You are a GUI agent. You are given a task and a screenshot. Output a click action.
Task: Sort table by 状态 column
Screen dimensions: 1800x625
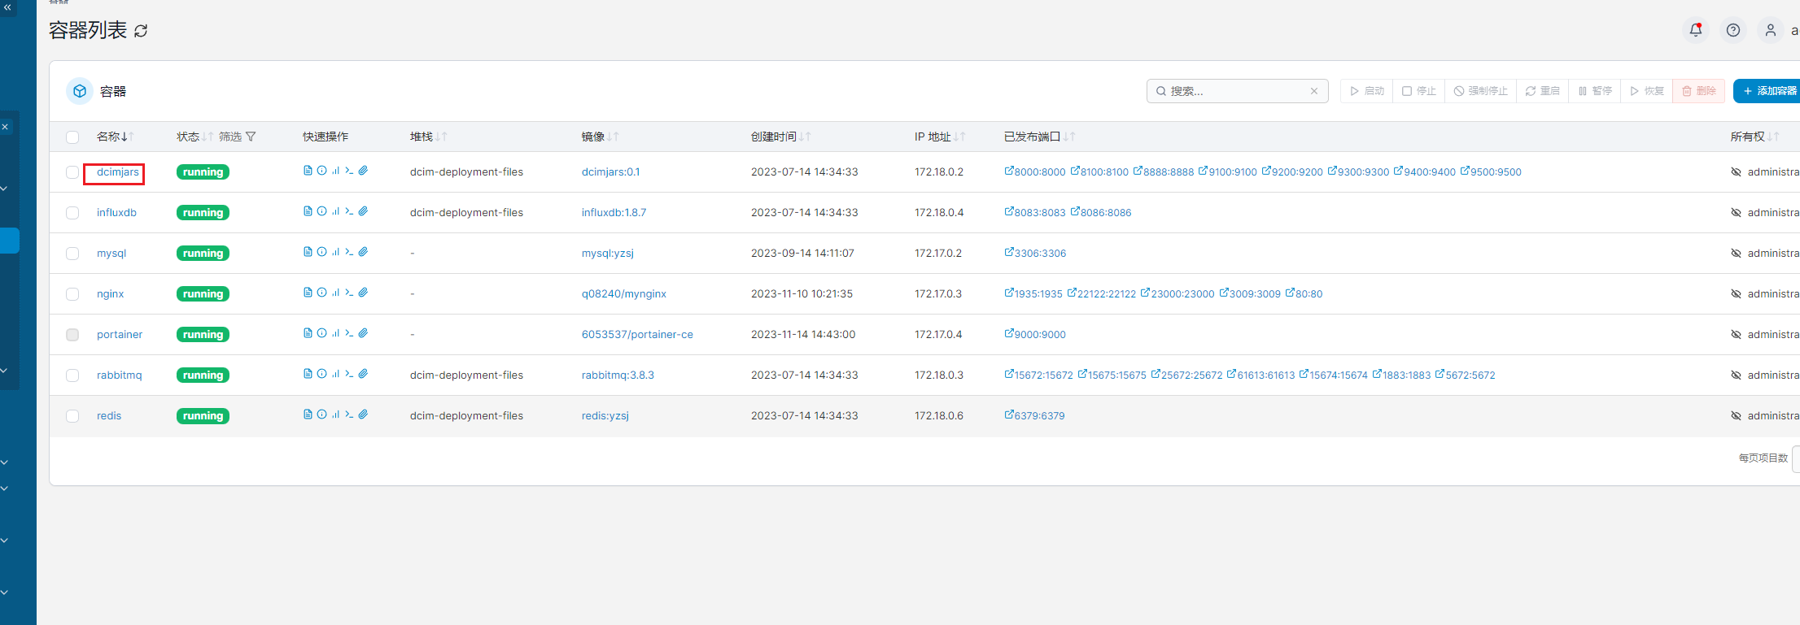coord(194,137)
